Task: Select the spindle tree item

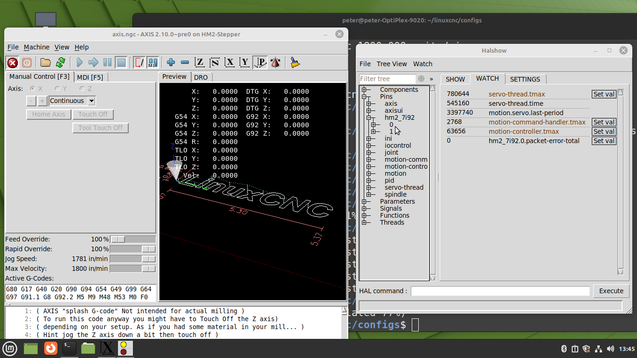Action: [x=395, y=194]
